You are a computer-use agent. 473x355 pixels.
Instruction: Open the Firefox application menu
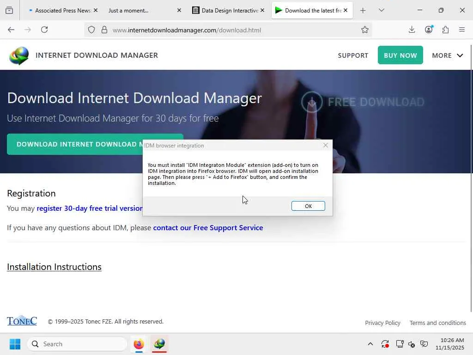coord(462,30)
